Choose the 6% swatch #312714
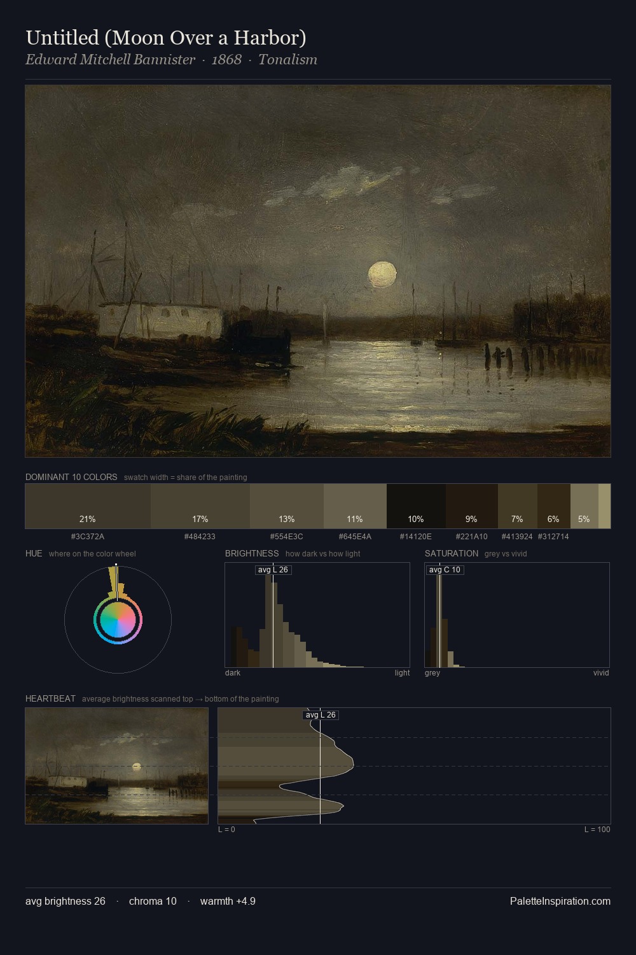 pos(554,506)
